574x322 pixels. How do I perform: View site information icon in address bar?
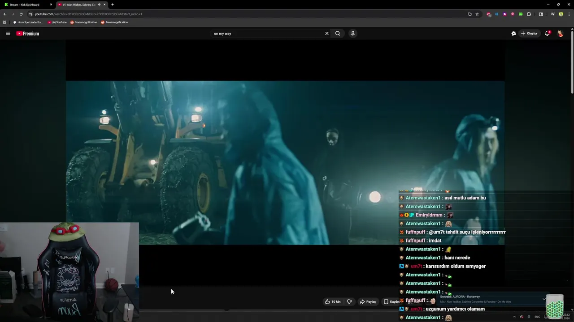(30, 14)
